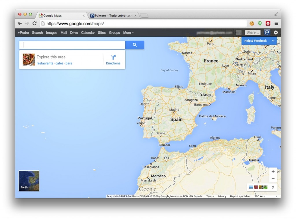Click the Pplware tab favicon
The height and width of the screenshot is (219, 296).
pos(92,16)
